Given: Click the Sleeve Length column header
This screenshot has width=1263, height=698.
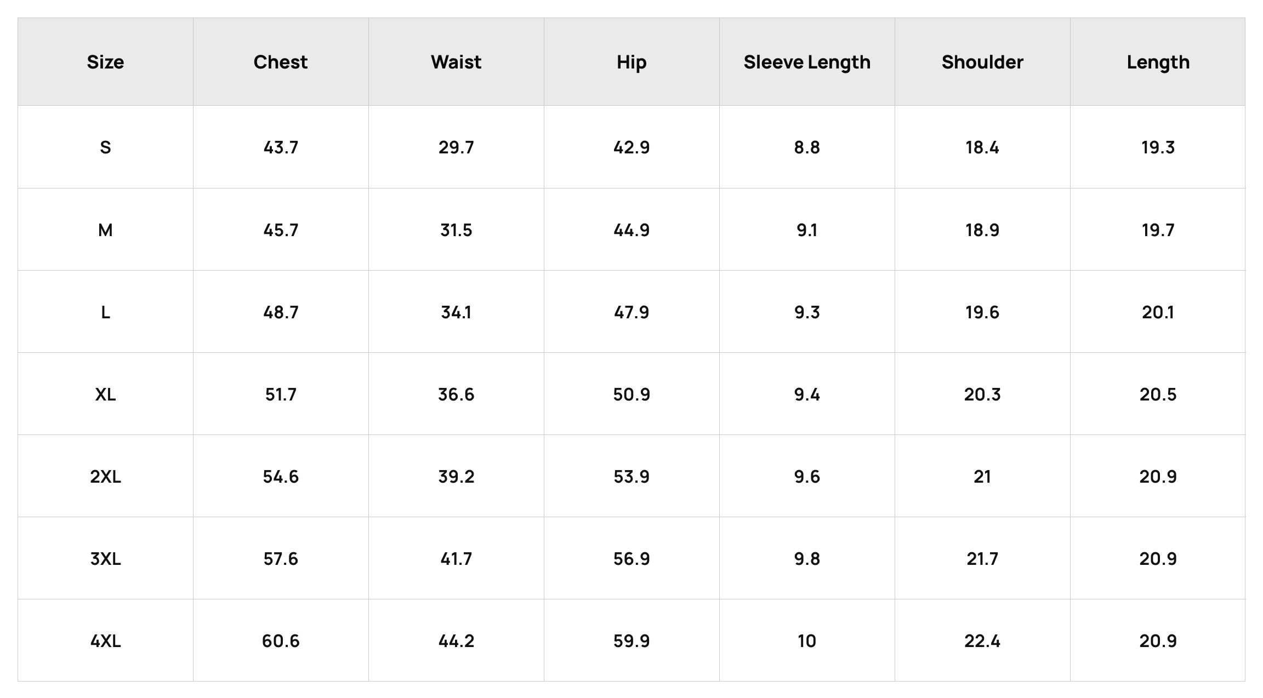Looking at the screenshot, I should [x=807, y=62].
